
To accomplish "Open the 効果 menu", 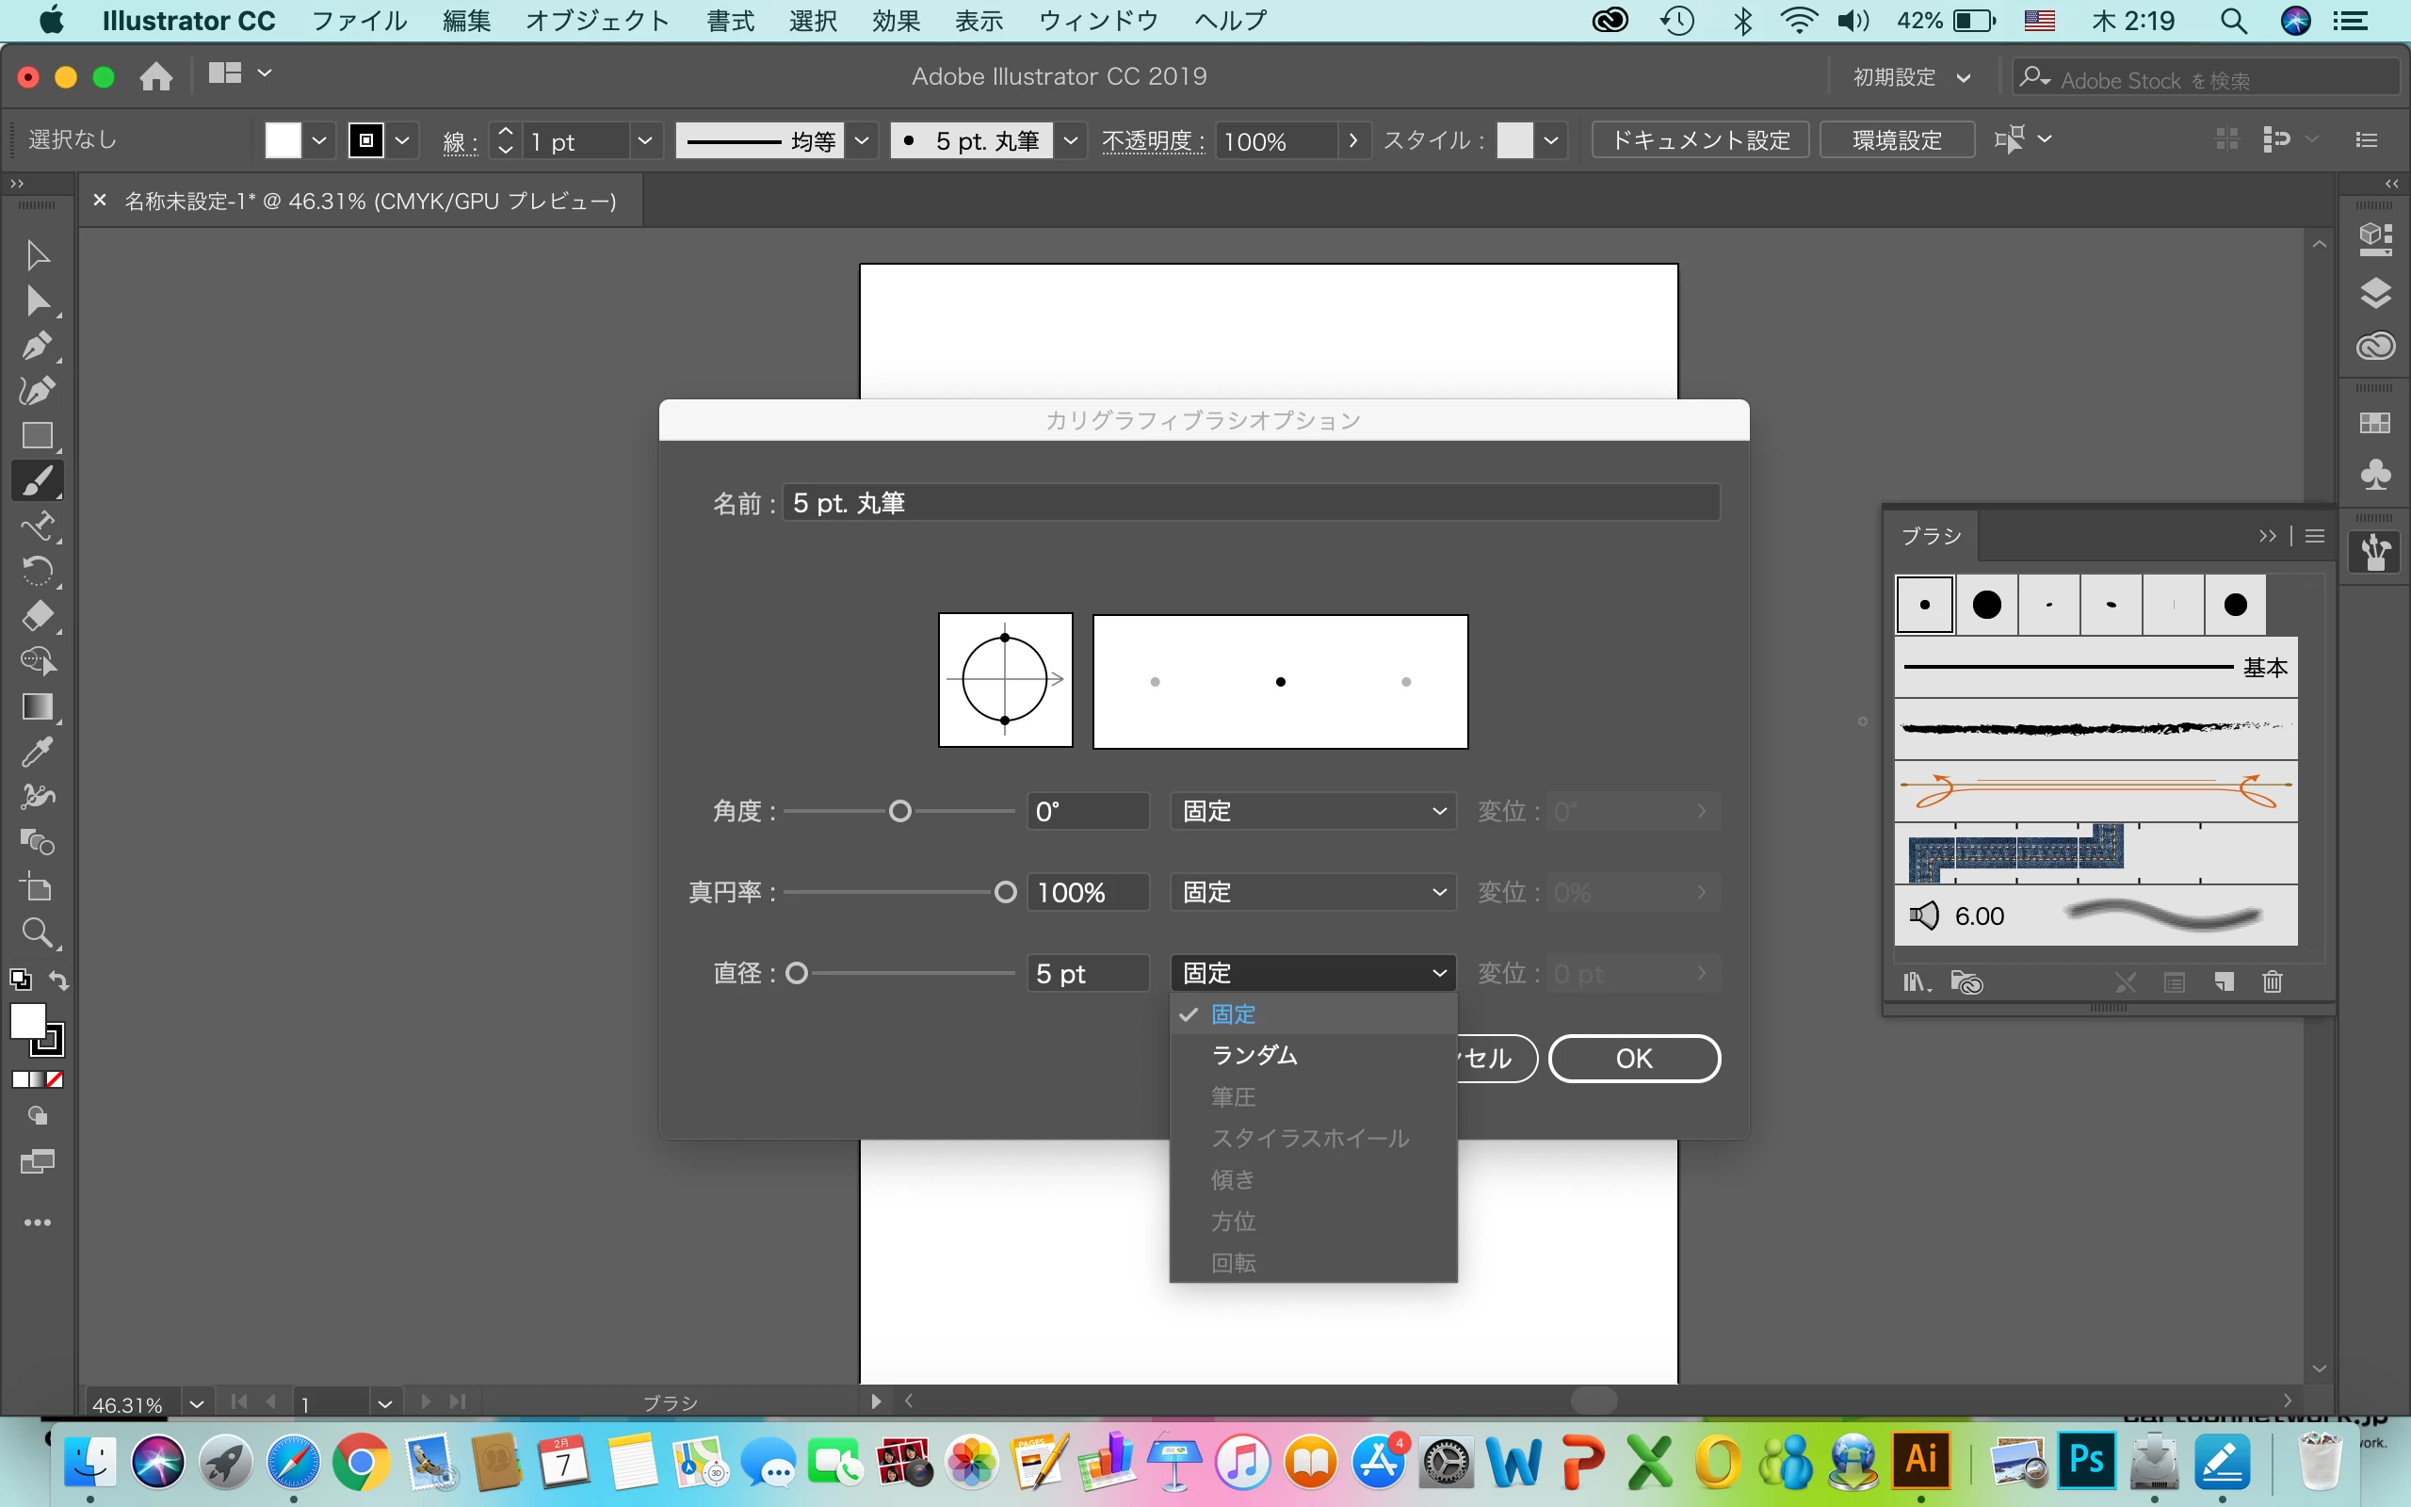I will point(895,21).
